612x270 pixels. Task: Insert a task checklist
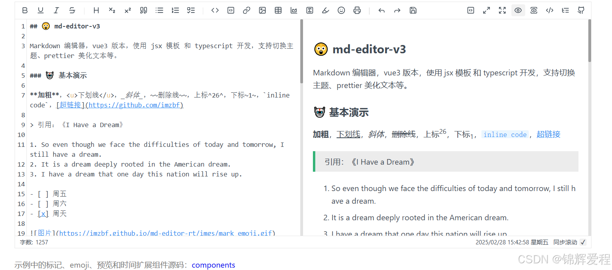pyautogui.click(x=191, y=11)
